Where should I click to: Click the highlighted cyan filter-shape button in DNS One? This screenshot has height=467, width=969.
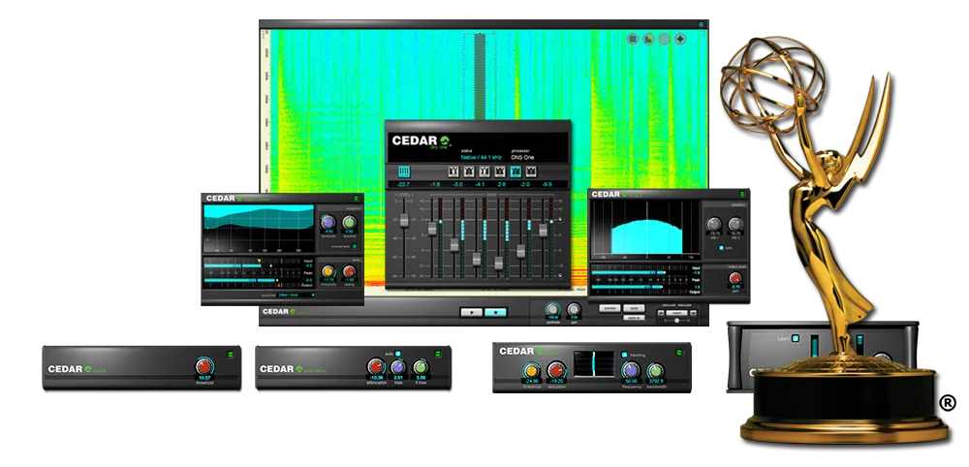tap(516, 171)
